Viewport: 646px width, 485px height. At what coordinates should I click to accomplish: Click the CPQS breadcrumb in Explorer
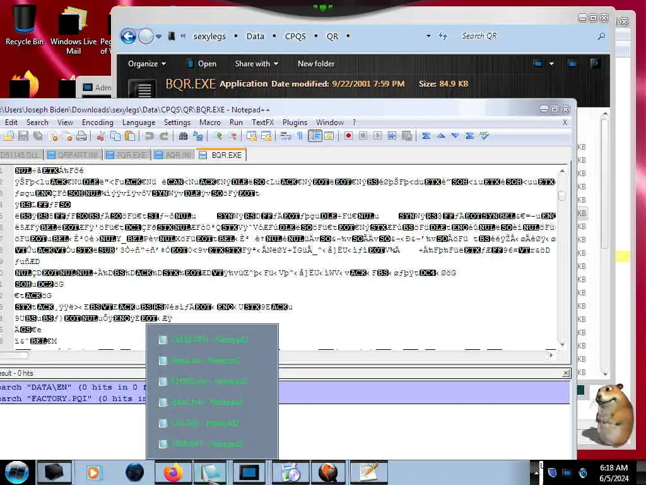pos(295,36)
